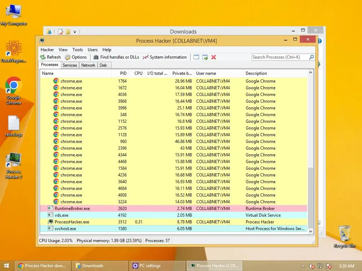Sort by I/O total column header
The height and width of the screenshot is (271, 362).
click(x=157, y=73)
